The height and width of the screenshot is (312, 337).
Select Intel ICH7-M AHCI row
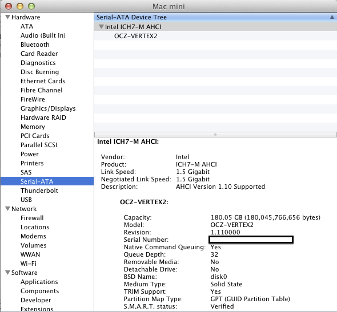pyautogui.click(x=215, y=27)
